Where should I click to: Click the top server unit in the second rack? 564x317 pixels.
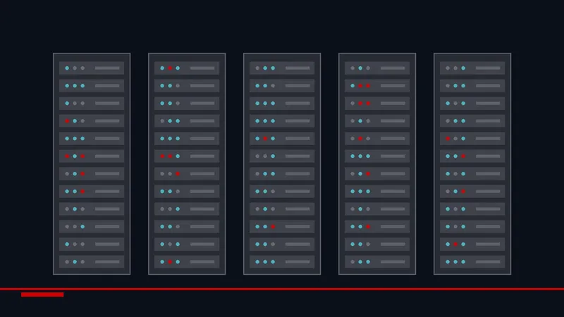pyautogui.click(x=187, y=68)
